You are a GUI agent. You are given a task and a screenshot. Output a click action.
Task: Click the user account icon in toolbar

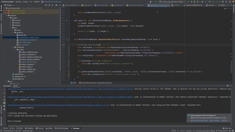pyautogui.click(x=151, y=1)
